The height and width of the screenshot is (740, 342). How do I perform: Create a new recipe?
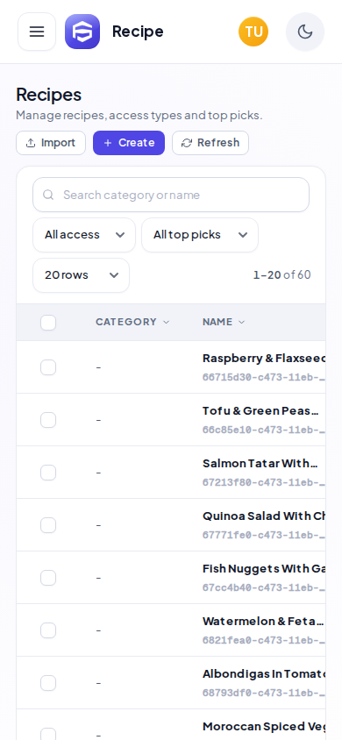(129, 143)
